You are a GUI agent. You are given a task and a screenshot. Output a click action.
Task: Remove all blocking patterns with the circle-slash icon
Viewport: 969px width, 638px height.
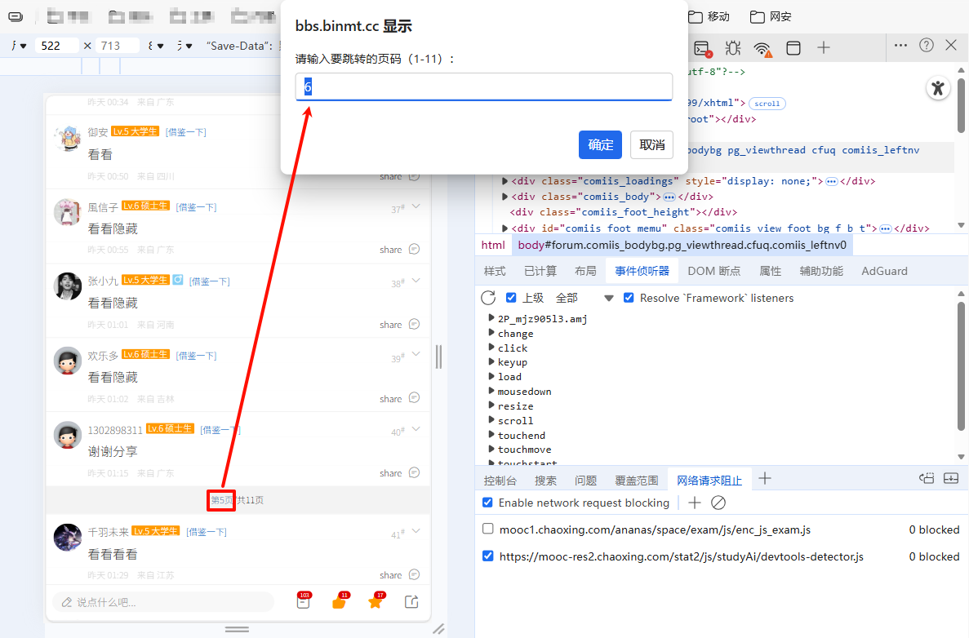pyautogui.click(x=718, y=503)
